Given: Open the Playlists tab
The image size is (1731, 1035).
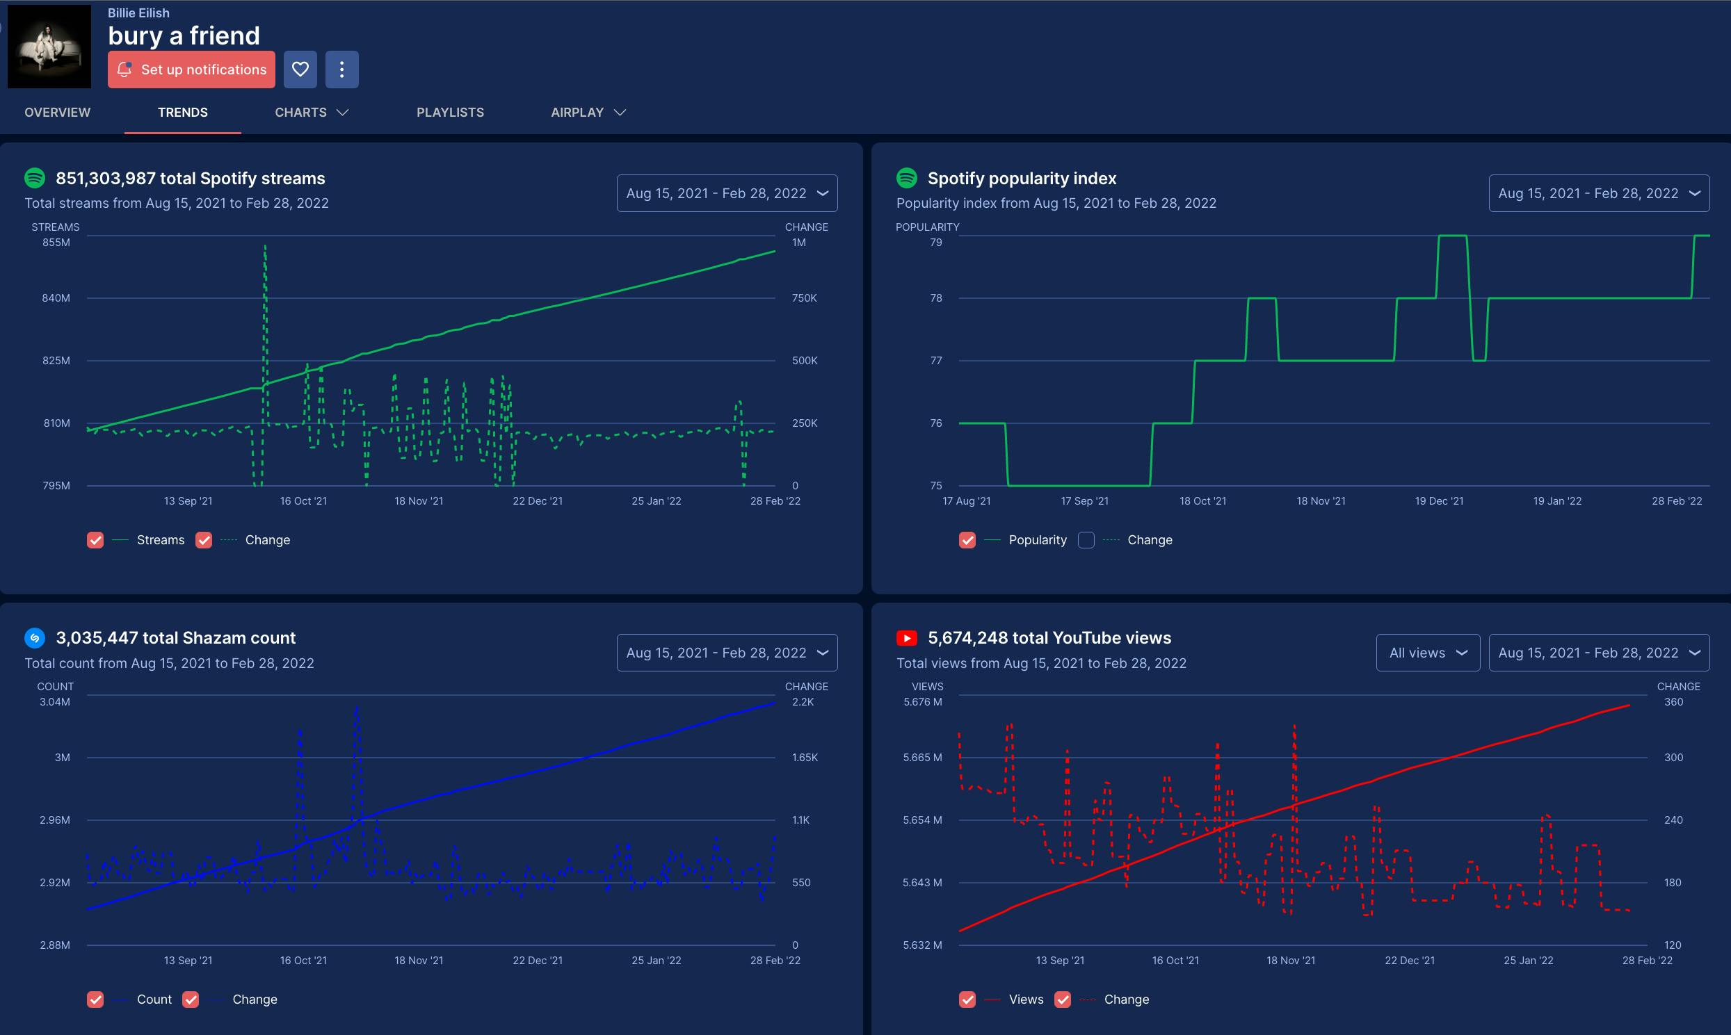Looking at the screenshot, I should 450,113.
